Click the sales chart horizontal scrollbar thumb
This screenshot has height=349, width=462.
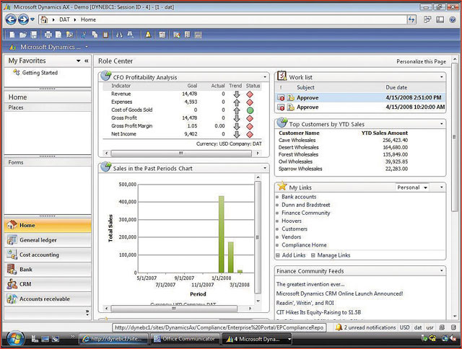pos(174,309)
